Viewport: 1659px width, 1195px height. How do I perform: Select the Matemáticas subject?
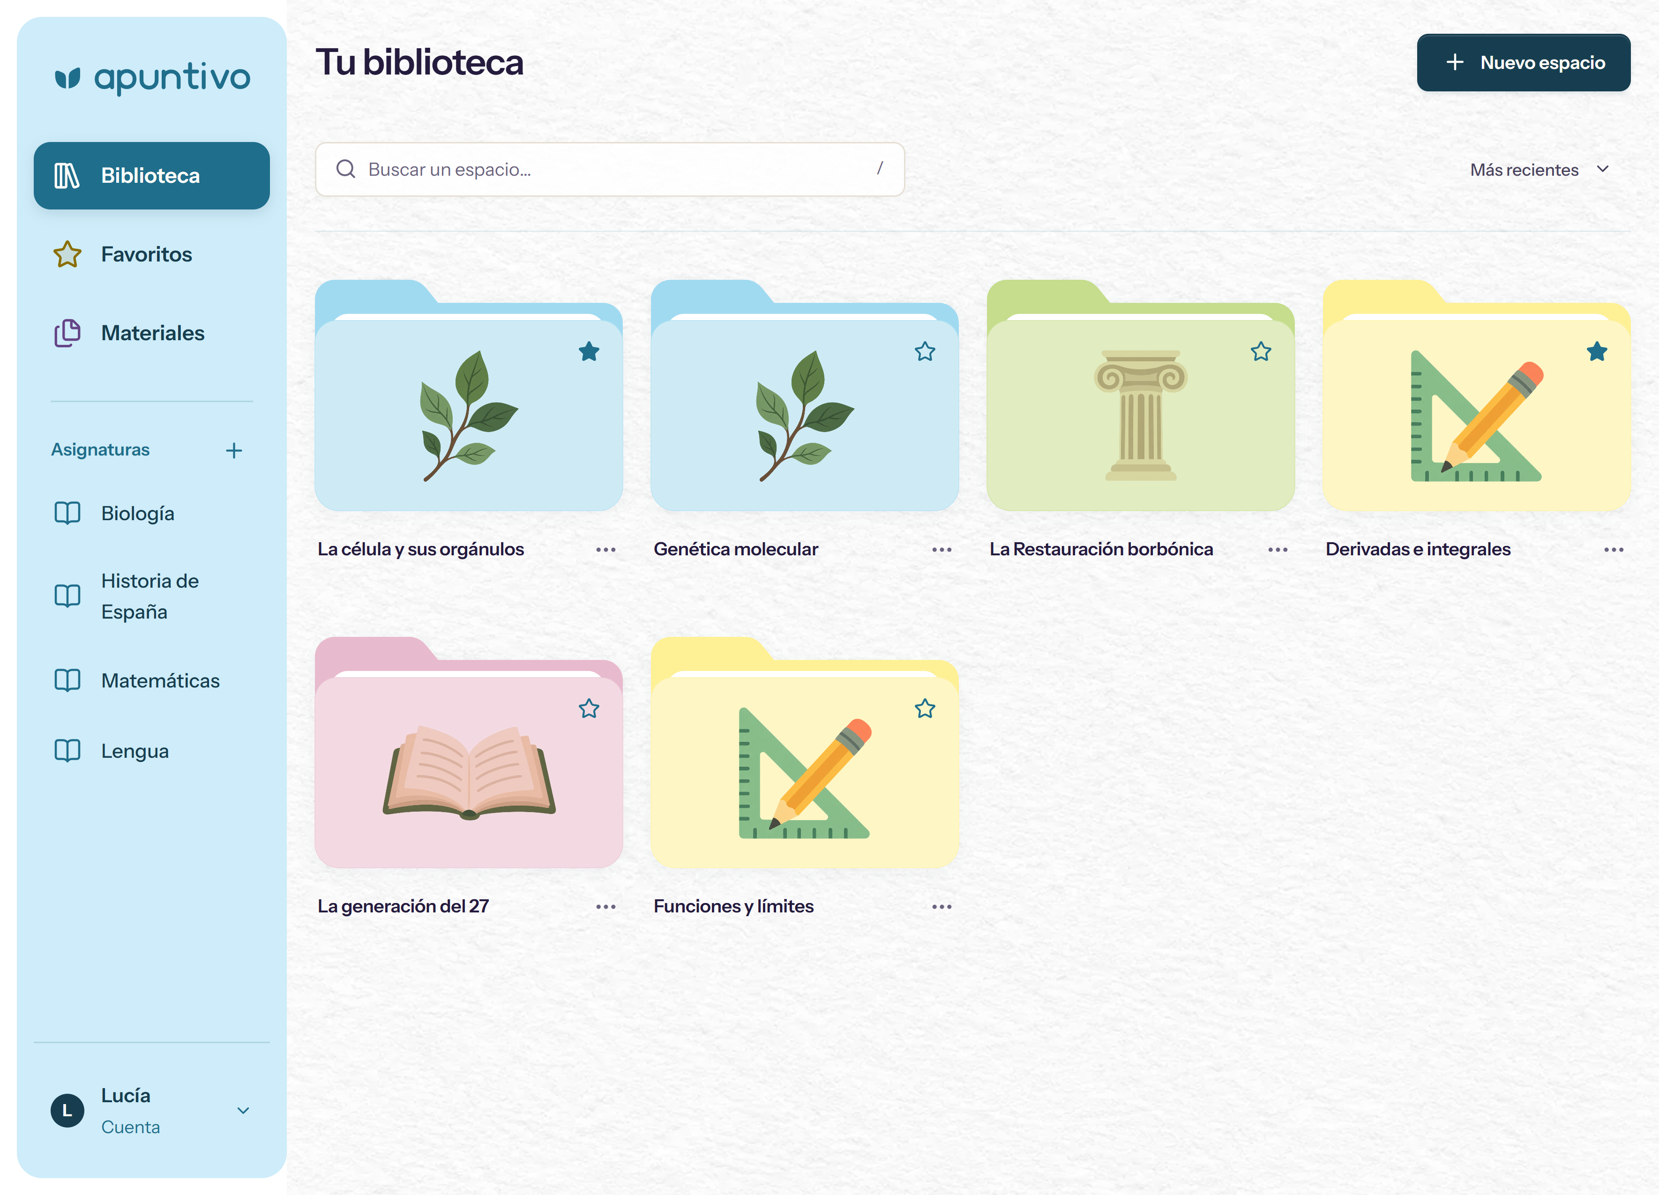coord(151,680)
